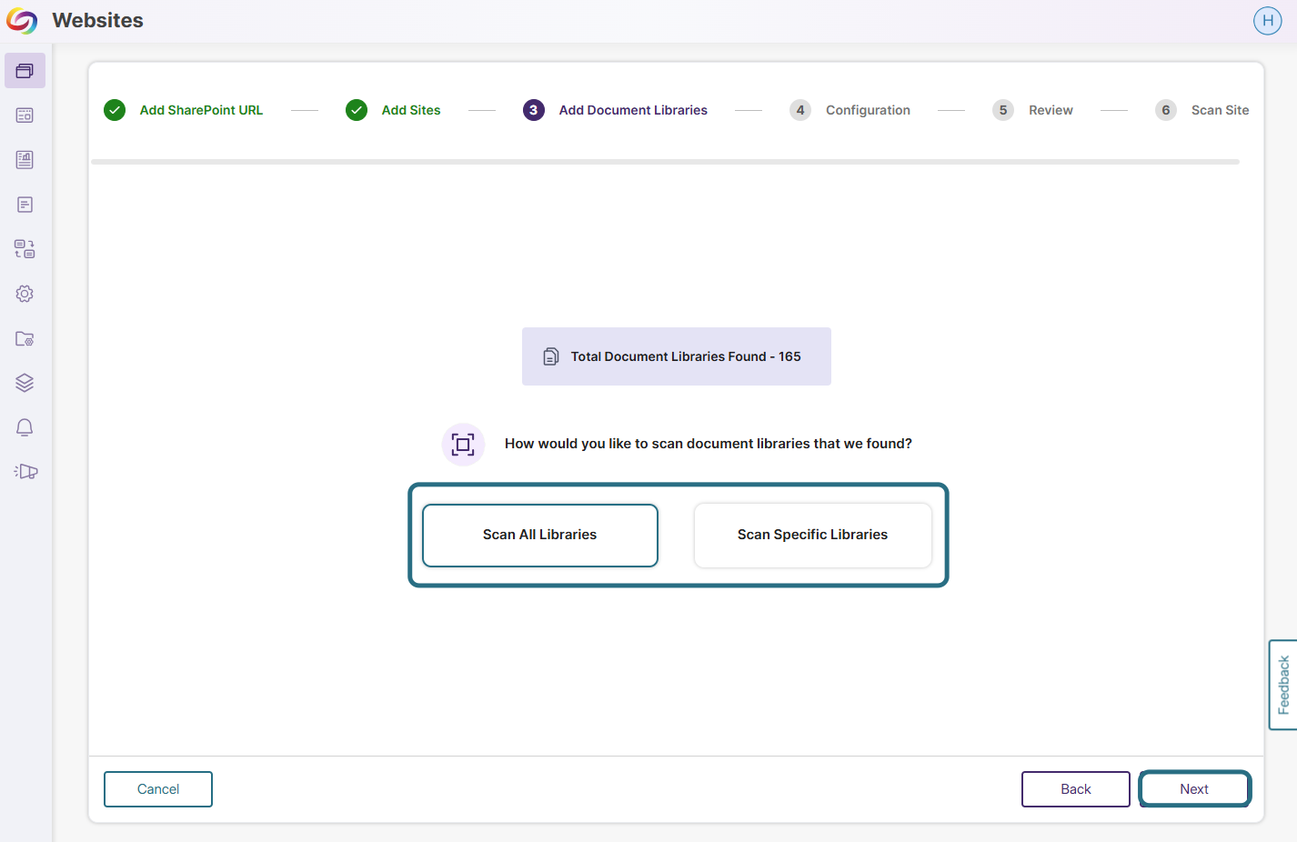
Task: Open the layers stack icon in sidebar
Action: (x=25, y=383)
